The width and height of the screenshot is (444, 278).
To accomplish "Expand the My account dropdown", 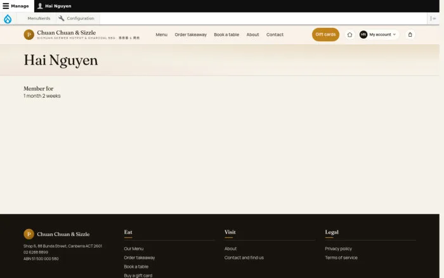I will (x=379, y=34).
